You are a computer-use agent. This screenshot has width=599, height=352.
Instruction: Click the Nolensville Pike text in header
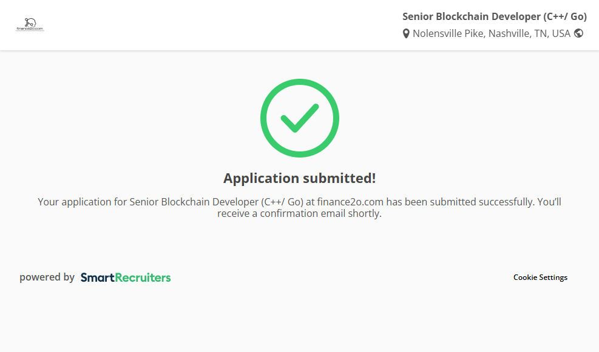pos(448,33)
